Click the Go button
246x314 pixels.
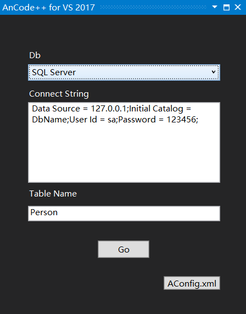124,249
